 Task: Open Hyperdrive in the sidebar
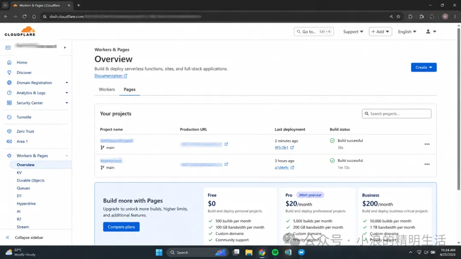tap(26, 204)
